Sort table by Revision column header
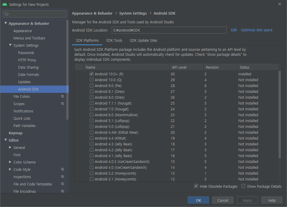This screenshot has width=287, height=207. click(x=220, y=67)
